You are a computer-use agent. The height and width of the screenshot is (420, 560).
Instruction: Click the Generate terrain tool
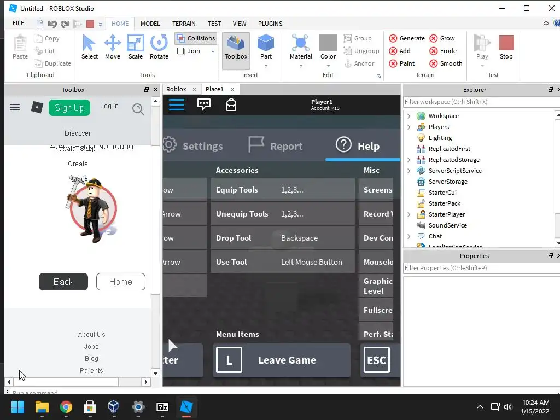[x=407, y=38]
